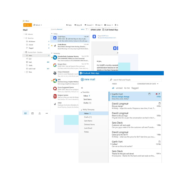The image size is (182, 182).
Task: Open SmarterTools Customer Service message
Action: pyautogui.click(x=70, y=58)
